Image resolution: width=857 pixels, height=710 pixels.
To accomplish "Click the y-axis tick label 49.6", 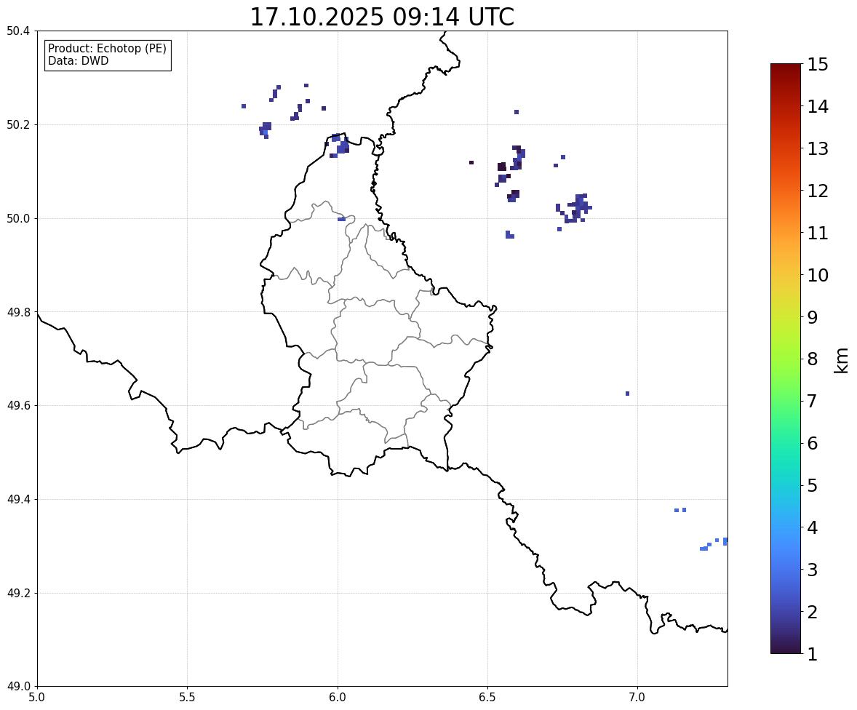I will (x=18, y=405).
